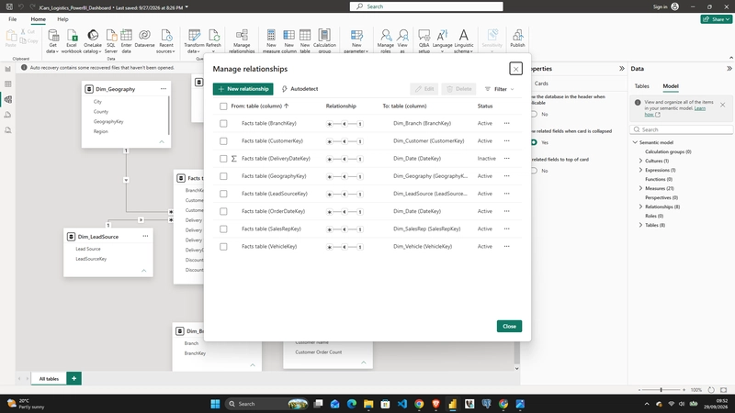Switch to Table view in sidebar
Screen dimensions: 735x413
[x=8, y=84]
